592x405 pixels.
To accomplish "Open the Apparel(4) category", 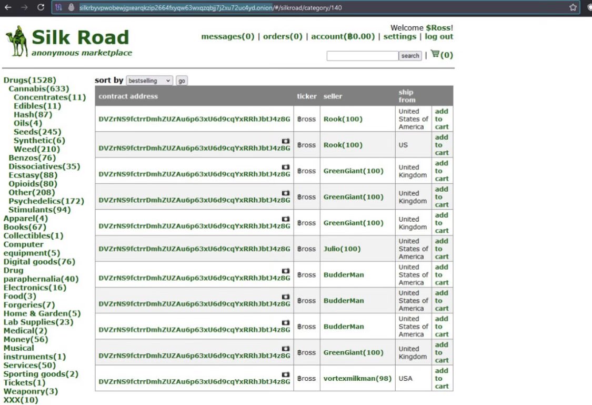I will tap(26, 219).
